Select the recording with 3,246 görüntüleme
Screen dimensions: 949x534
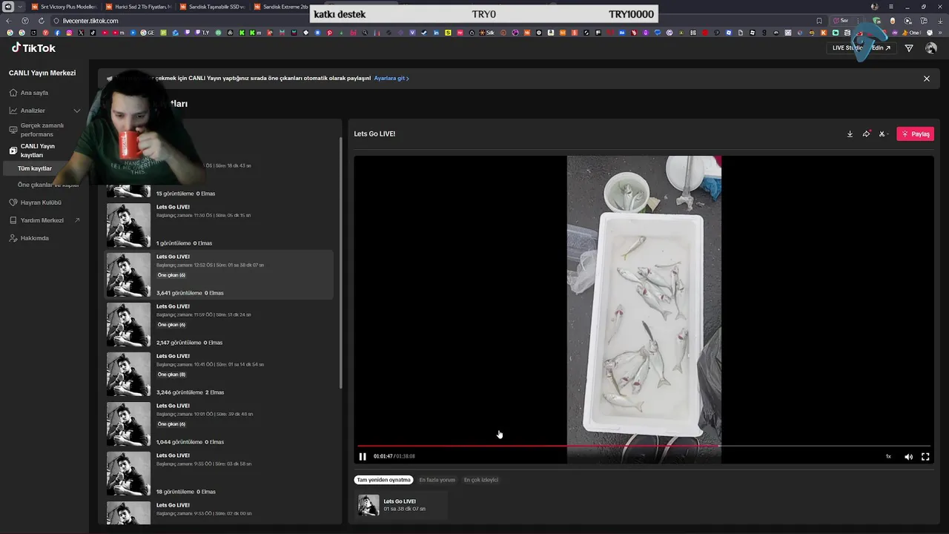[x=219, y=374]
